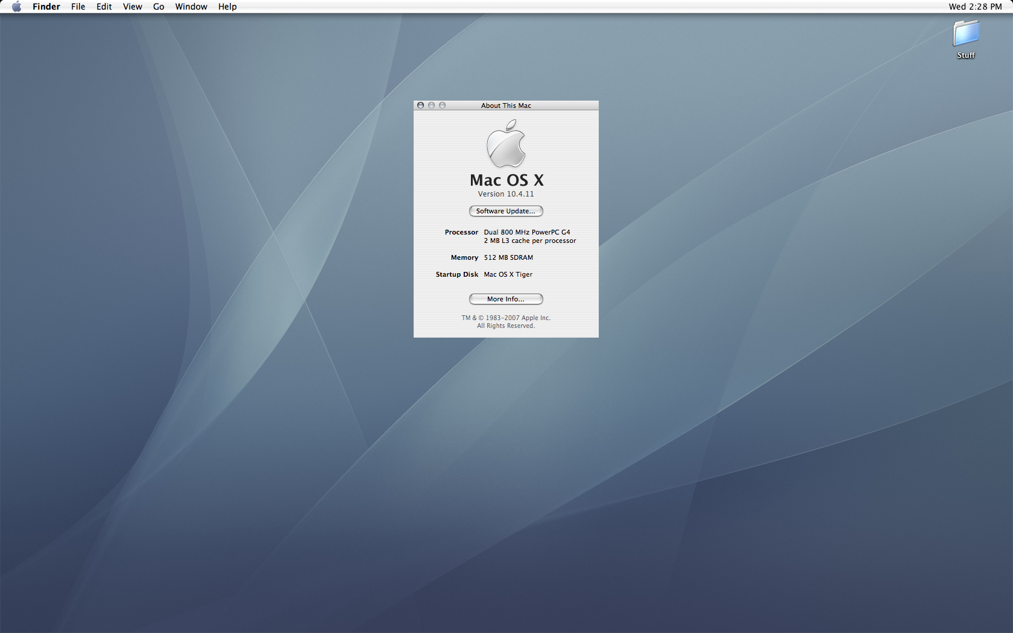Click the Dual 800 MHz PowerPC G4 text
1013x633 pixels.
[527, 232]
